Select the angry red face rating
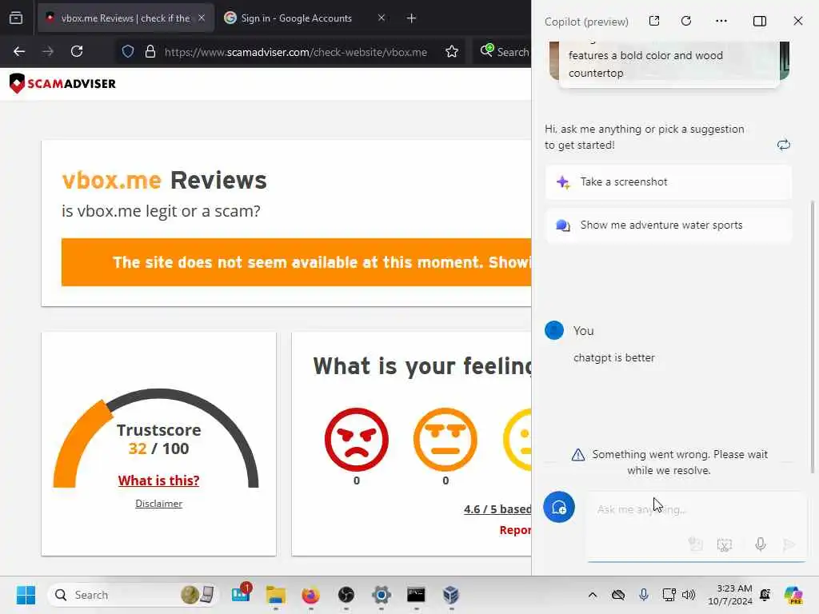Image resolution: width=819 pixels, height=614 pixels. click(357, 440)
